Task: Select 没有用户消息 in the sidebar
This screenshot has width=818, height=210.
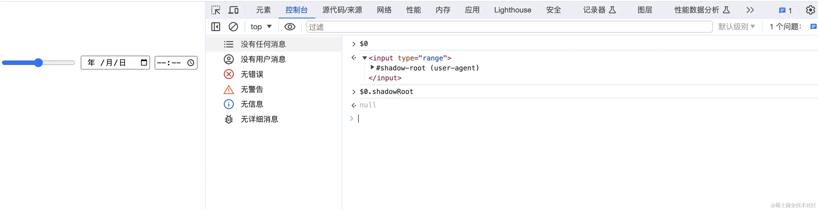Action: pyautogui.click(x=274, y=59)
